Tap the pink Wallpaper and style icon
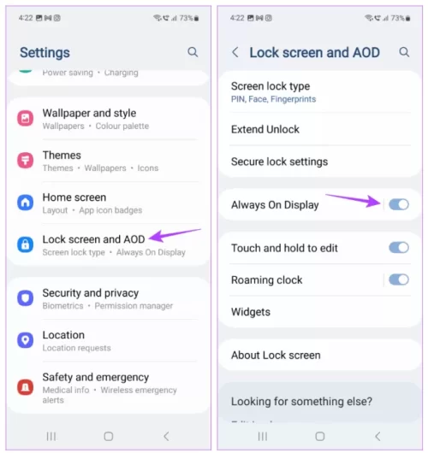The height and width of the screenshot is (453, 428). pos(25,118)
